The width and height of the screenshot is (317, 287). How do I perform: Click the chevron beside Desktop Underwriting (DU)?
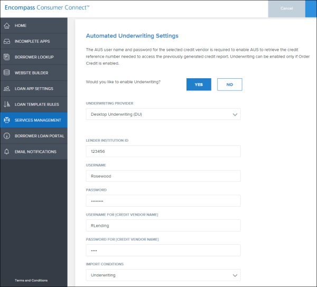[235, 115]
